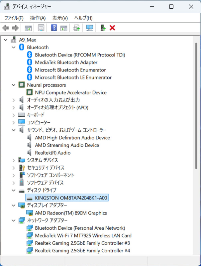Collapse the ディスク ドライブ category
Screen dimensions: 201x266
point(14,190)
